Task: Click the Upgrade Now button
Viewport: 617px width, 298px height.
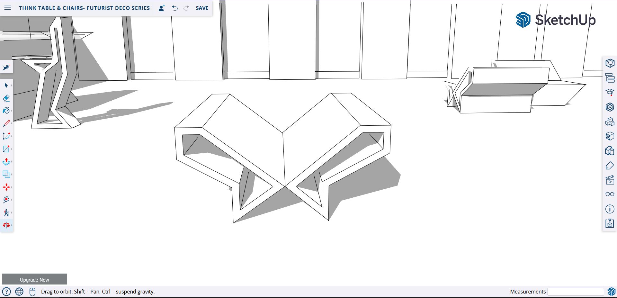Action: point(35,279)
